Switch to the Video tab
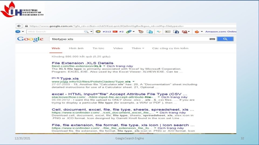 118,48
